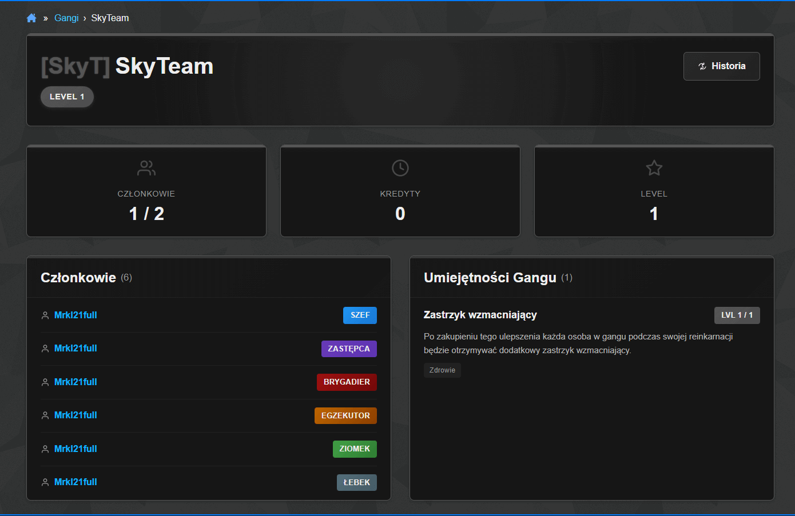The width and height of the screenshot is (795, 516).
Task: Click the user icon in the BRYGADIER row
Action: [x=45, y=382]
